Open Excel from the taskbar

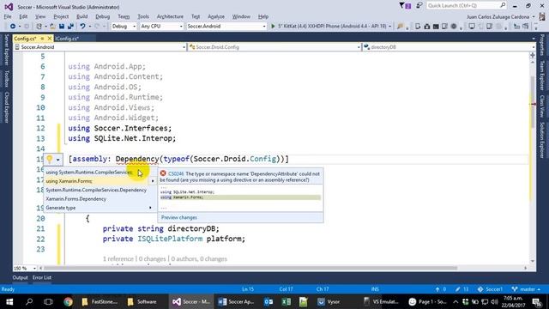[286, 301]
